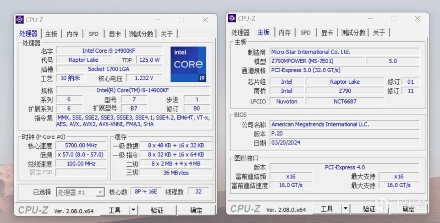Click manufacturer Micro-Star International Co. Ltd.
The height and width of the screenshot is (223, 440).
pos(345,52)
